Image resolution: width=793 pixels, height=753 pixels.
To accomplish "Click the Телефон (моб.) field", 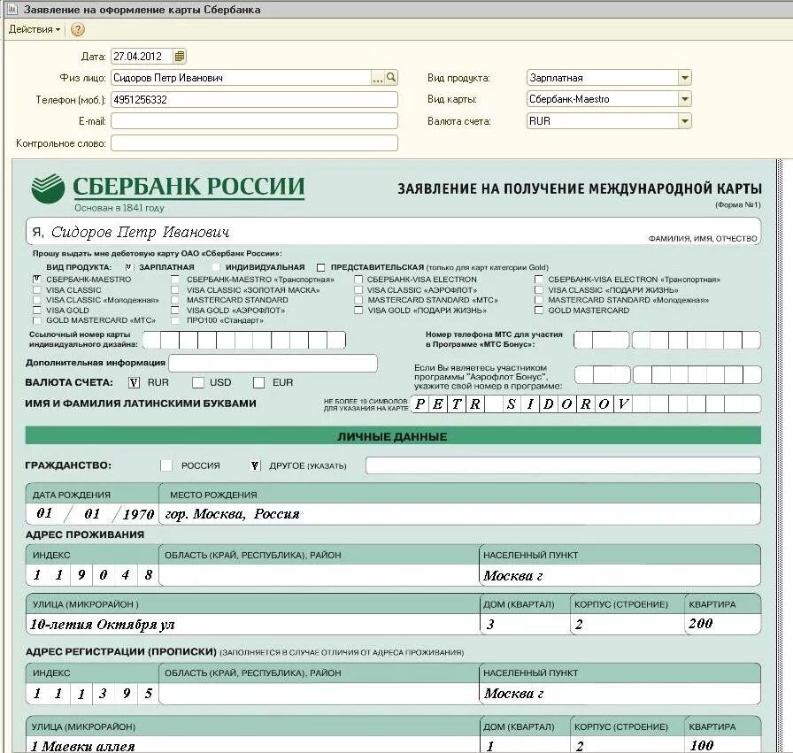I will tap(254, 100).
